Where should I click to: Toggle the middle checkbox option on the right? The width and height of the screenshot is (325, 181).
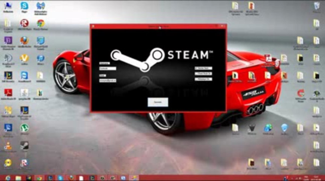pos(203,74)
